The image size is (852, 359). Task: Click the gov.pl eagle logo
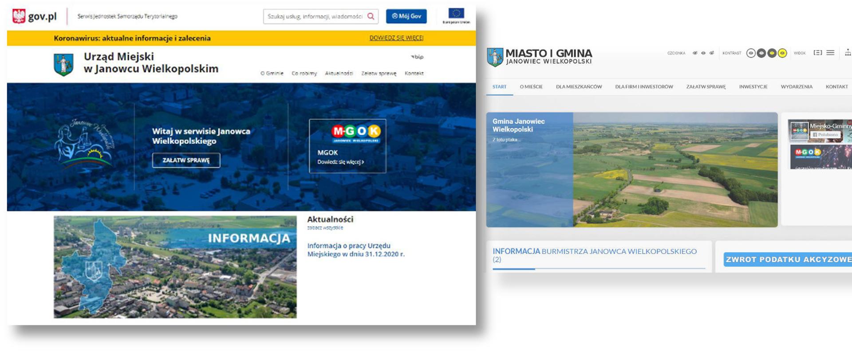tap(19, 16)
